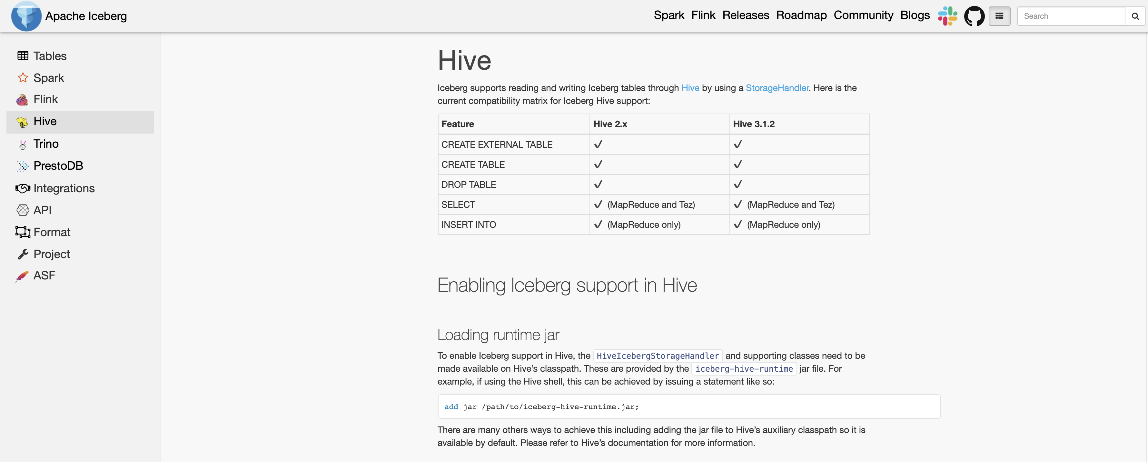Image resolution: width=1148 pixels, height=462 pixels.
Task: Open Releases in top navigation
Action: tap(746, 15)
